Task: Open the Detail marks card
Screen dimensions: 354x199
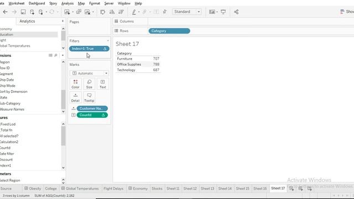Action: click(75, 97)
